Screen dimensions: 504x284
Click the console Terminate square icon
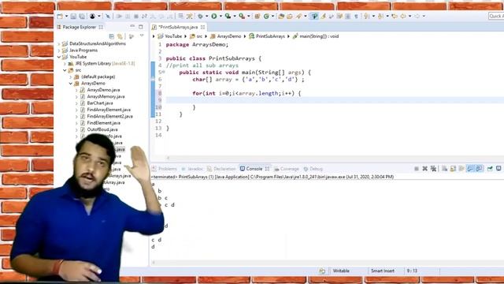tap(417, 169)
